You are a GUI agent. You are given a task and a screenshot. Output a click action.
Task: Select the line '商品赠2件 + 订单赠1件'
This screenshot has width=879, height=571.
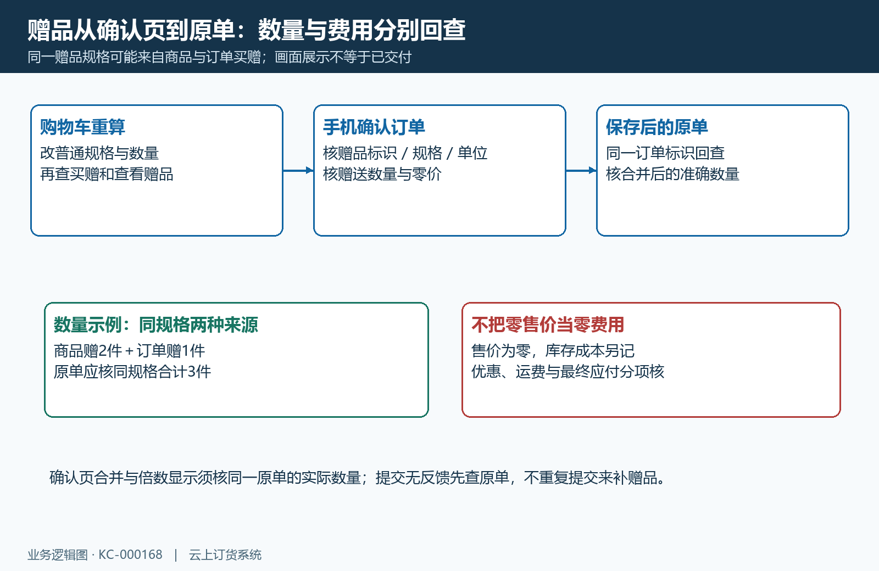pyautogui.click(x=129, y=351)
